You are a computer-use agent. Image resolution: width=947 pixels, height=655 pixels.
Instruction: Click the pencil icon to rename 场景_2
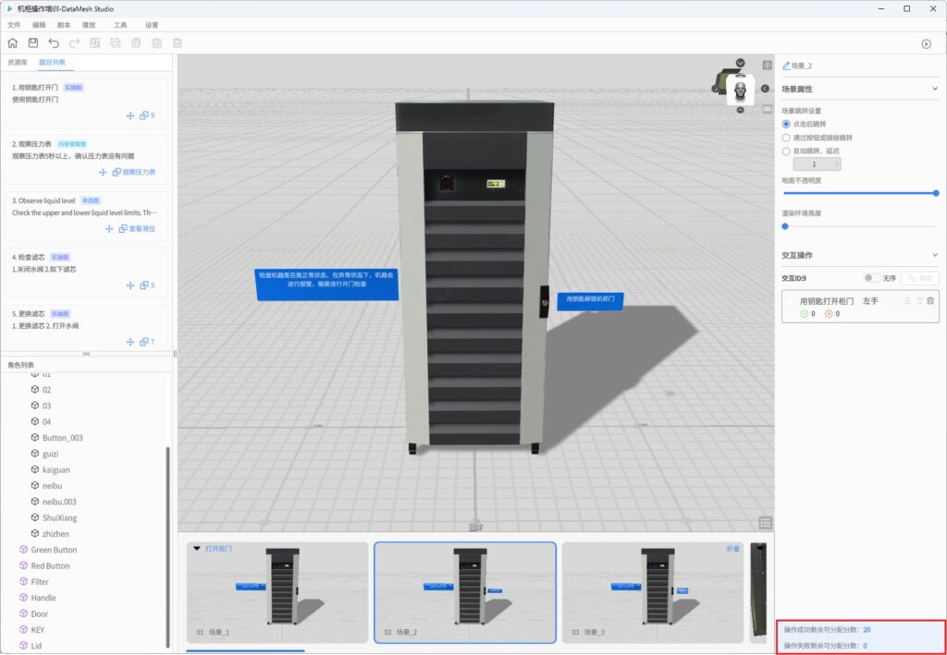[786, 66]
